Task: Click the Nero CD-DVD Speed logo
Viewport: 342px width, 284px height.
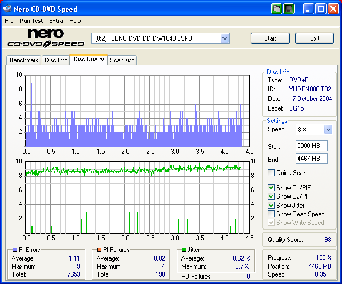Action: click(x=45, y=39)
